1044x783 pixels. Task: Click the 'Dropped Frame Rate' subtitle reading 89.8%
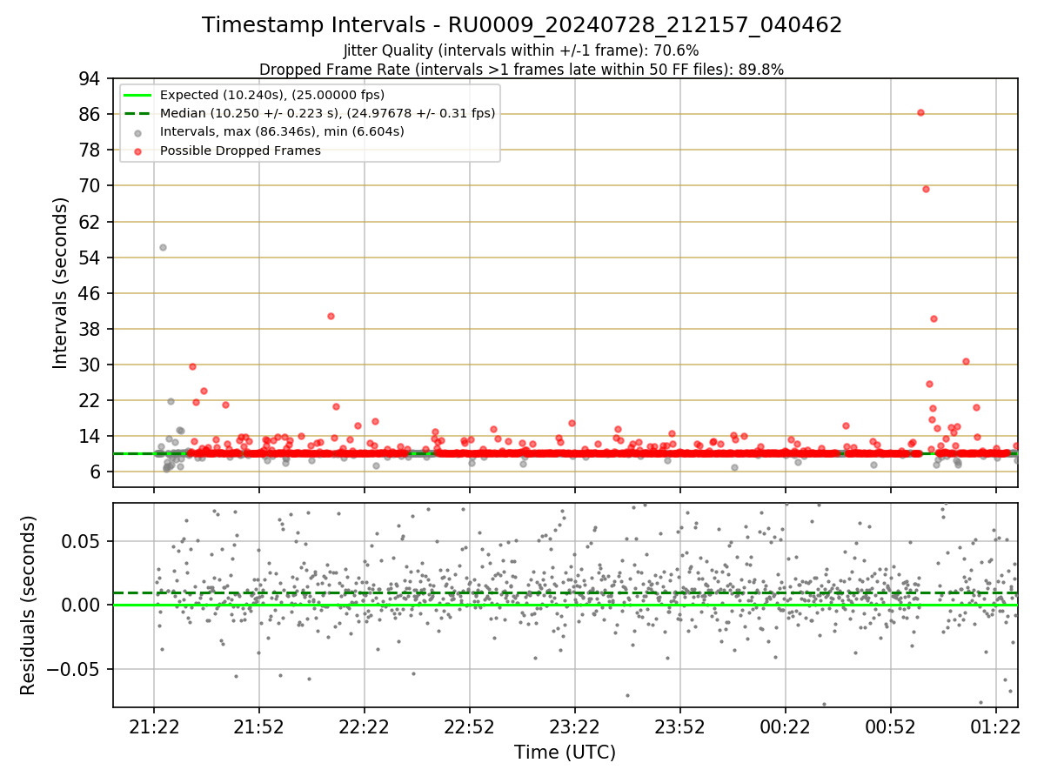(x=522, y=69)
